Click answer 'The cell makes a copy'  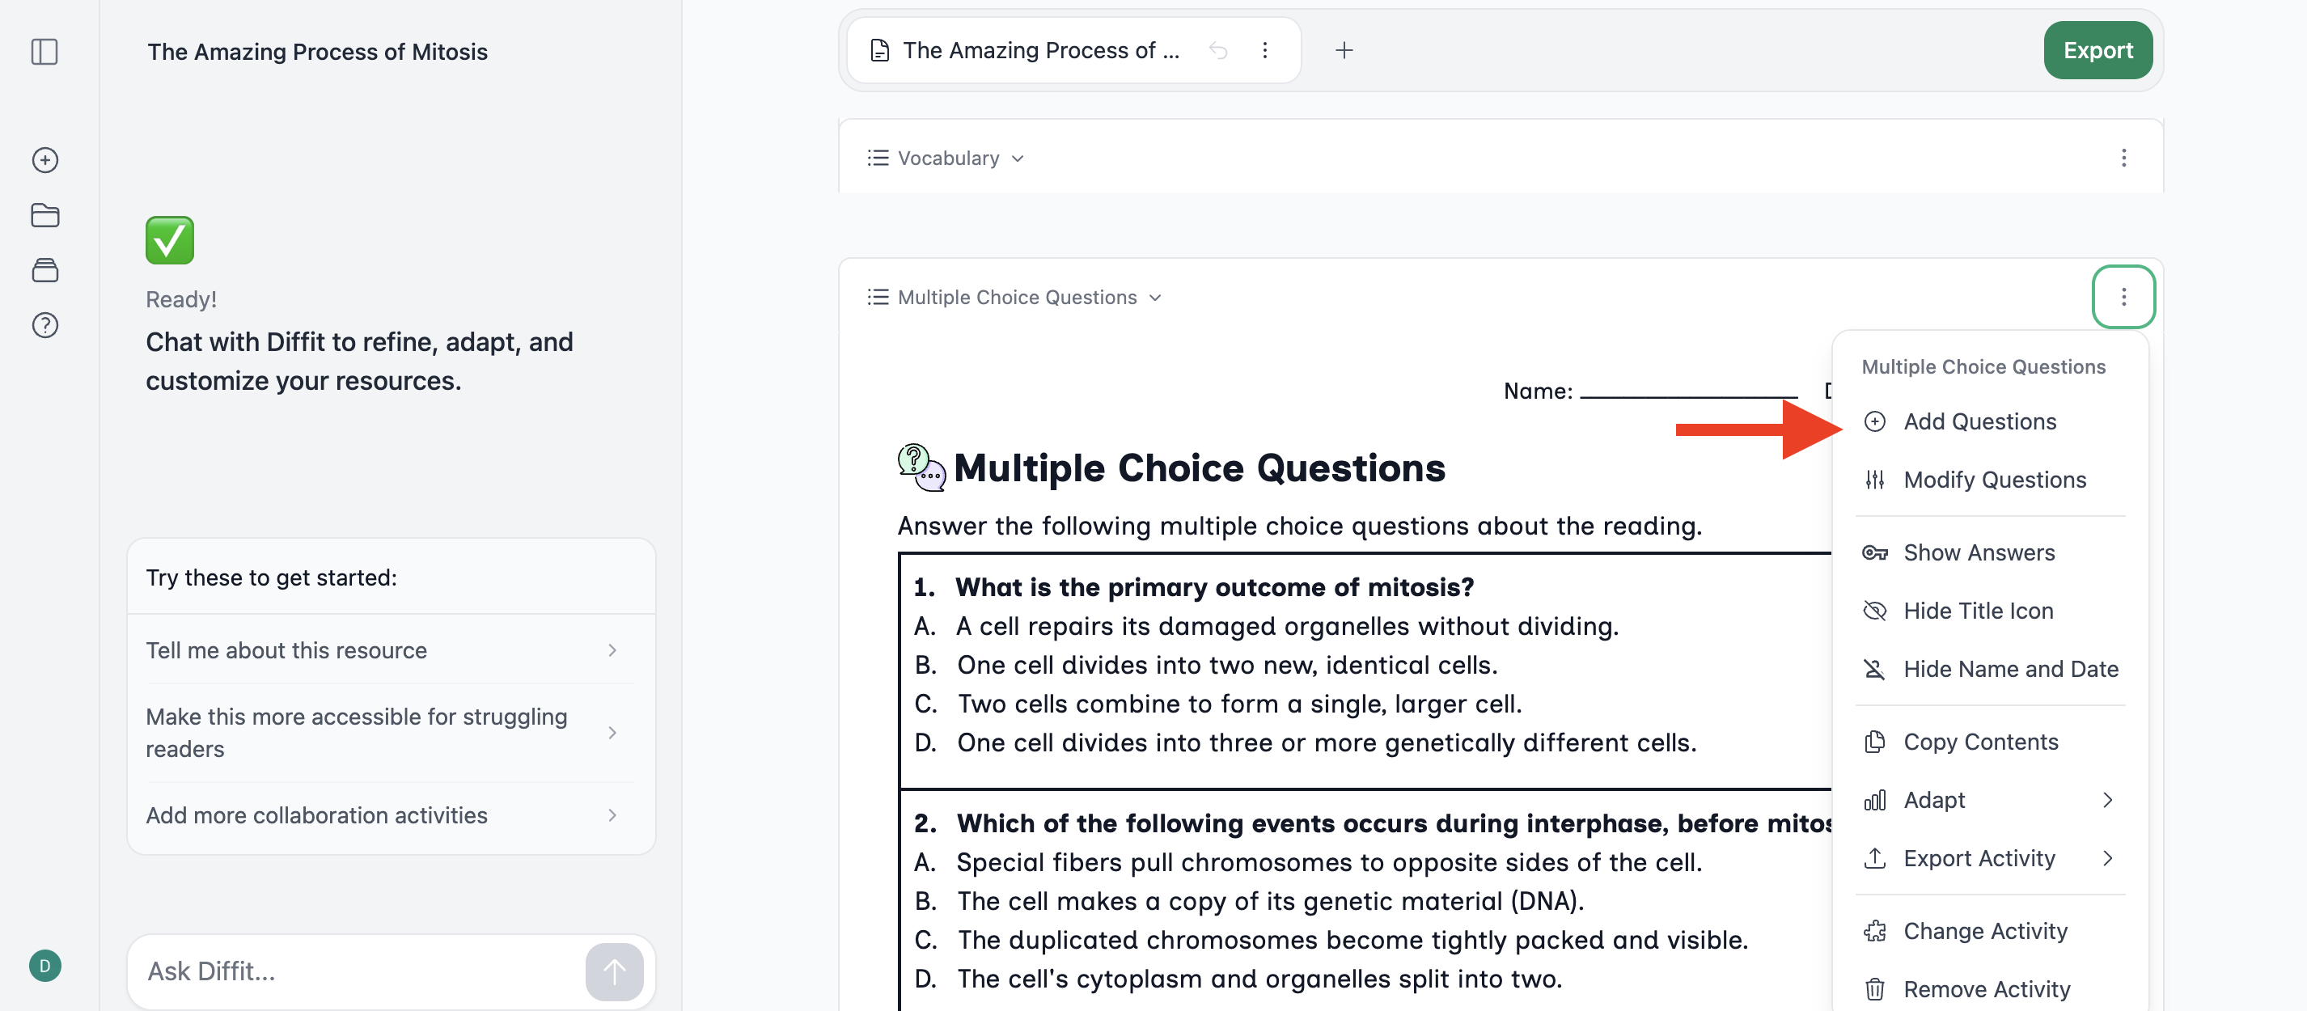(1270, 901)
